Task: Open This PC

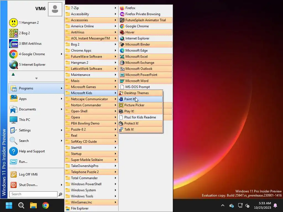Action: (x=36, y=120)
